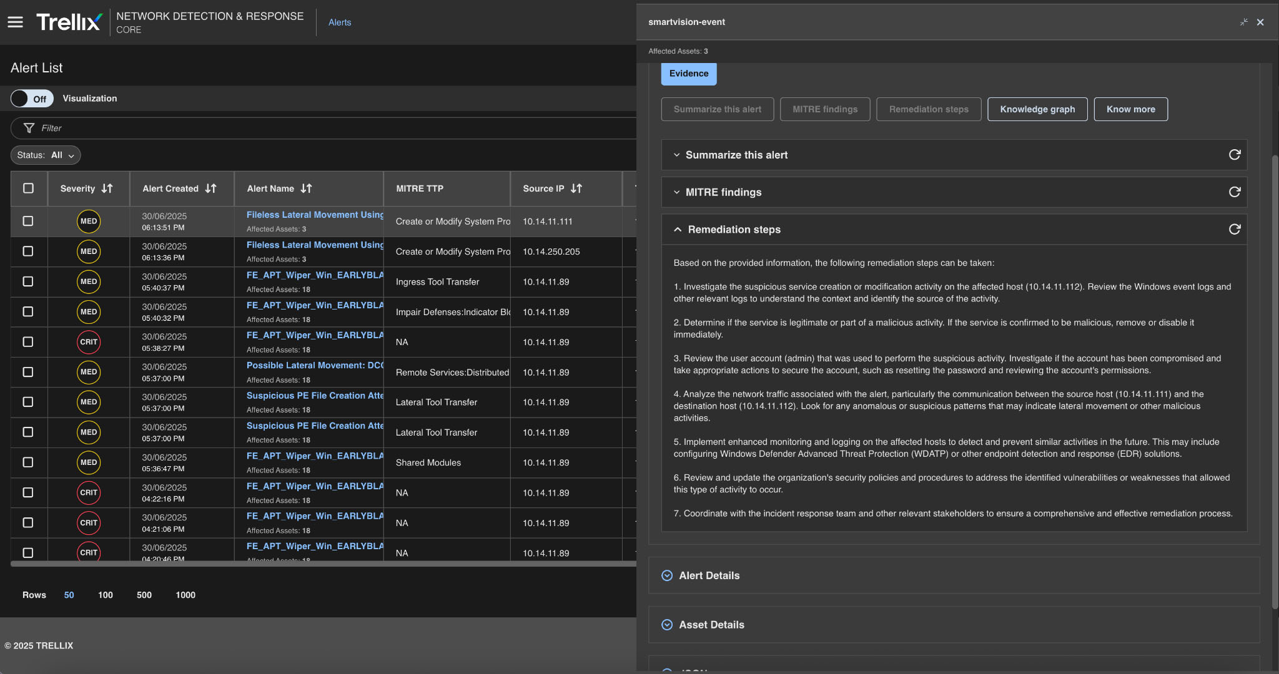Expand the Asset Details section
1279x674 pixels.
pos(667,625)
